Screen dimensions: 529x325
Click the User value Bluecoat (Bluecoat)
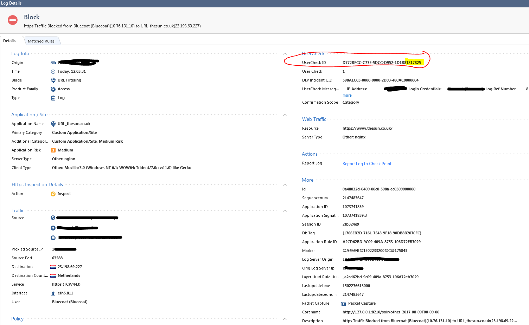(70, 302)
